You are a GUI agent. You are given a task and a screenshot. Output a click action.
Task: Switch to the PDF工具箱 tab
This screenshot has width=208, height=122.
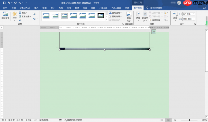coord(116,8)
